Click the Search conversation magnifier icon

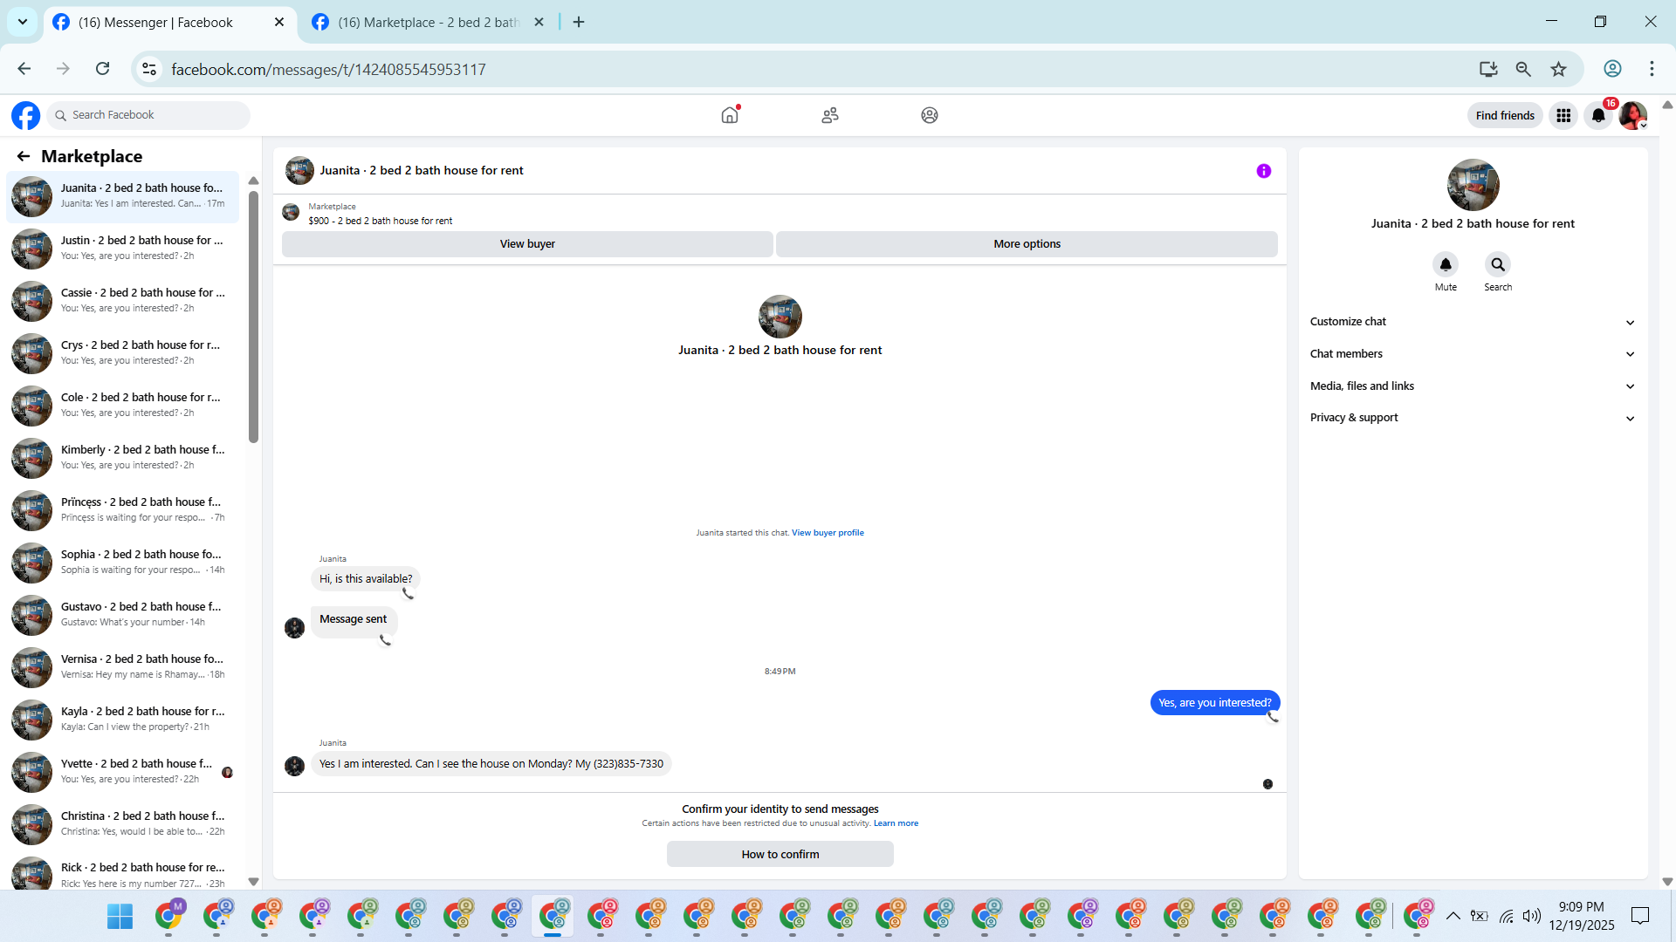pos(1498,264)
